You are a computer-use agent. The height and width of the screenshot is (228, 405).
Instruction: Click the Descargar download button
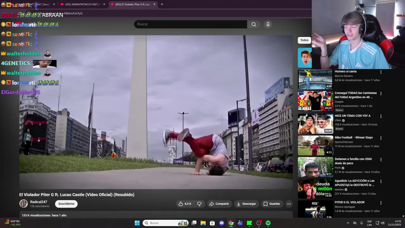246,204
